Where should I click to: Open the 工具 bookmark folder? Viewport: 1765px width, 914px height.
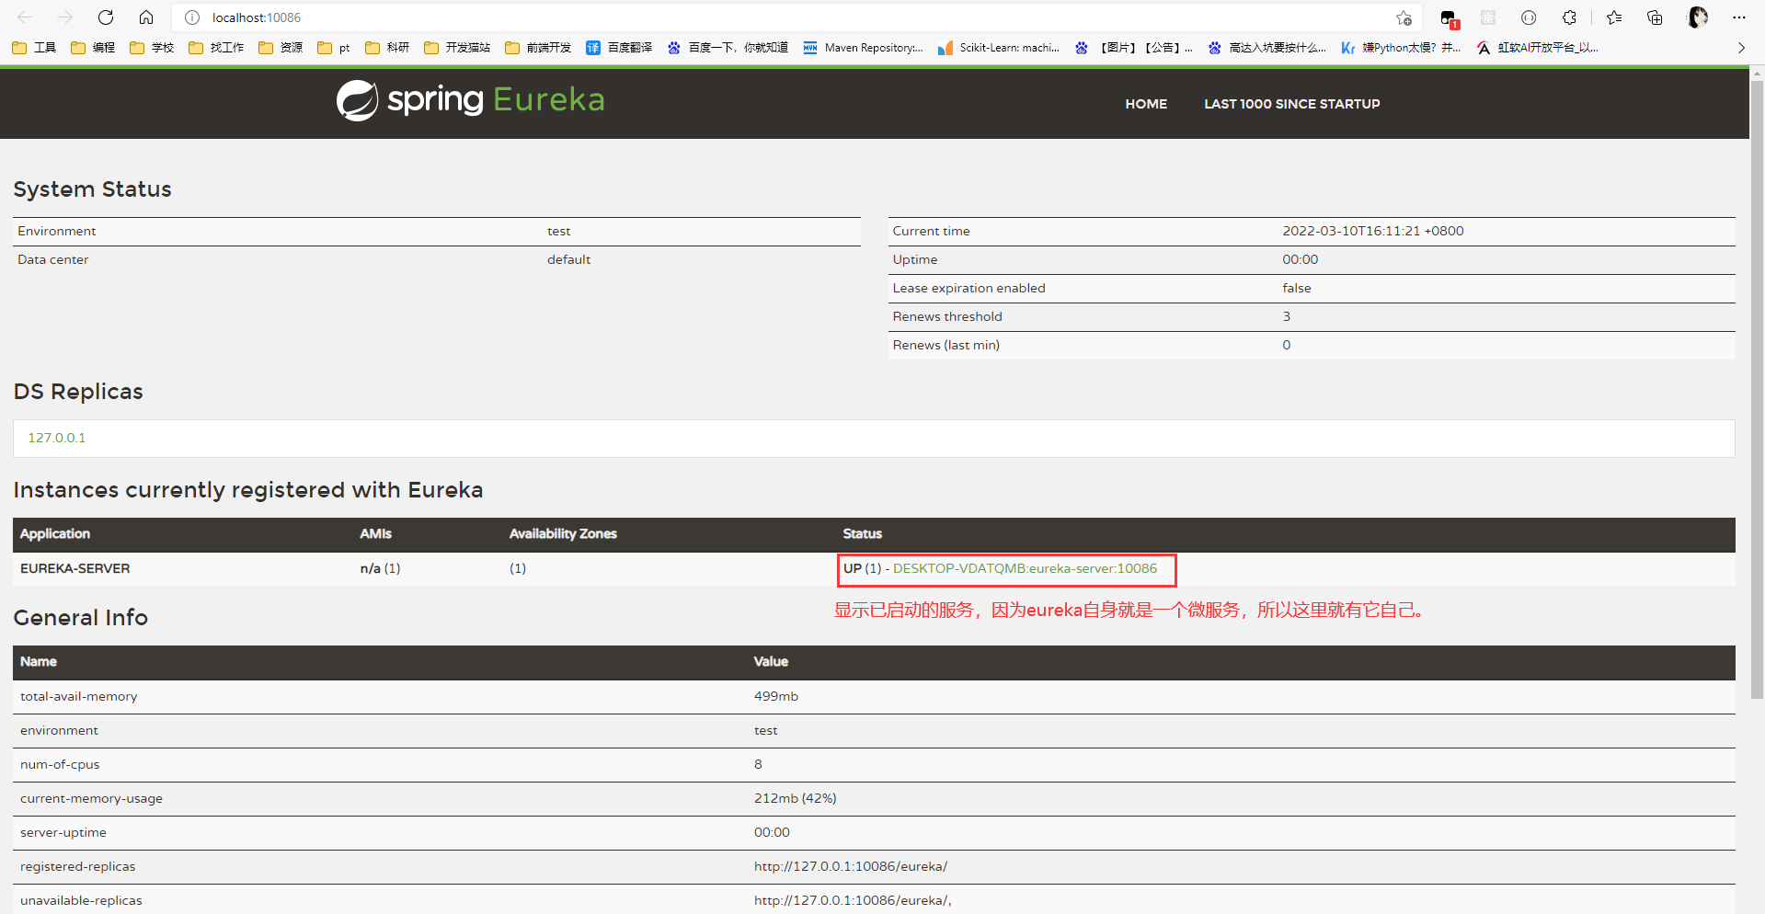pyautogui.click(x=34, y=48)
